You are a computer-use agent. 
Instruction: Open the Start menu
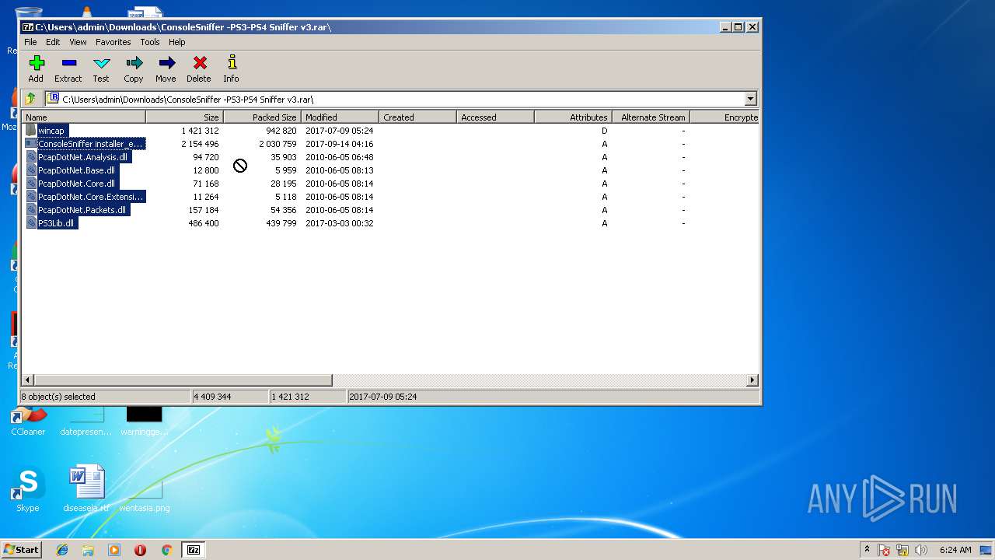[x=21, y=550]
